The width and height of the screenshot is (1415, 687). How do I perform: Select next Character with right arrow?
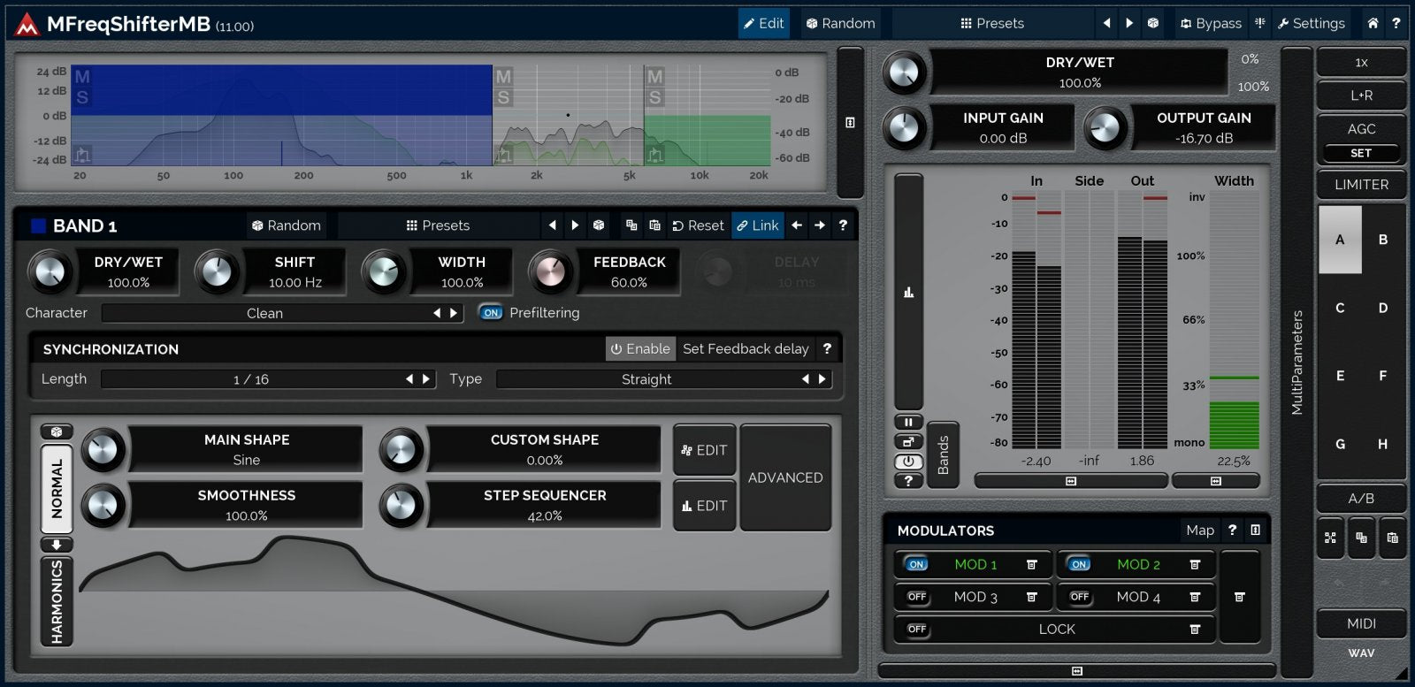[454, 313]
